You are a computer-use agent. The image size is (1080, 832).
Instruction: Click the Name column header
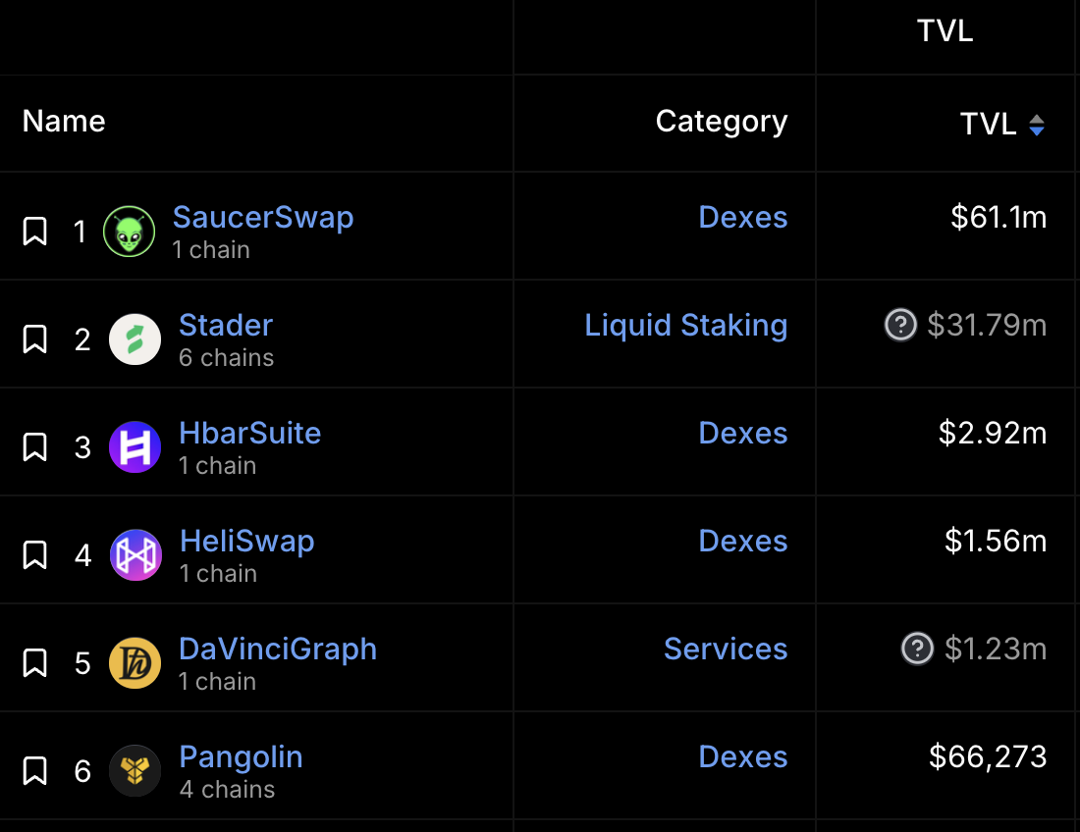point(64,121)
